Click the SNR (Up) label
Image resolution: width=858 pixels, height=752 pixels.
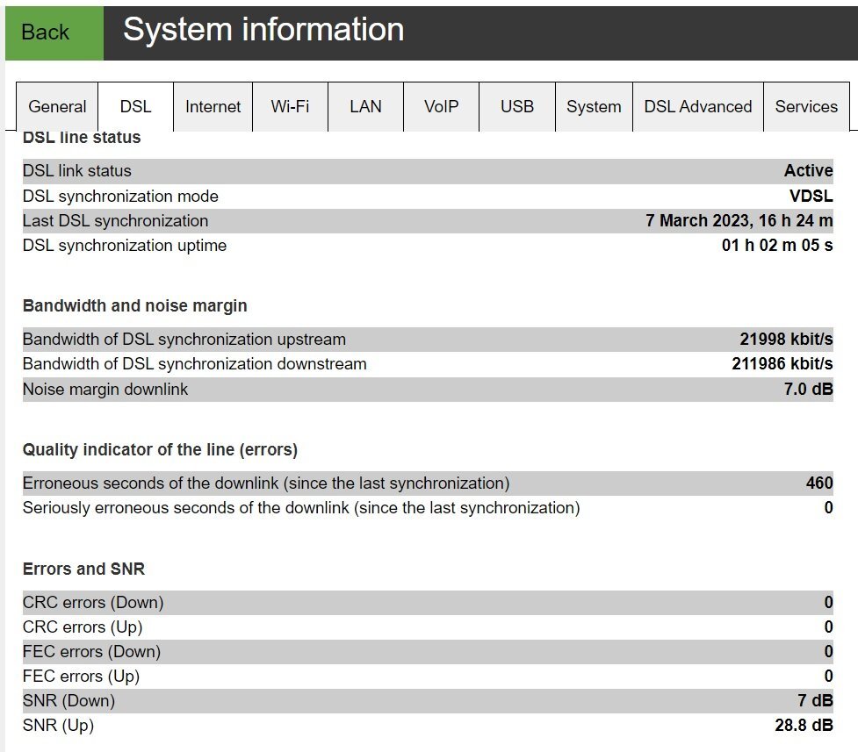tap(58, 725)
